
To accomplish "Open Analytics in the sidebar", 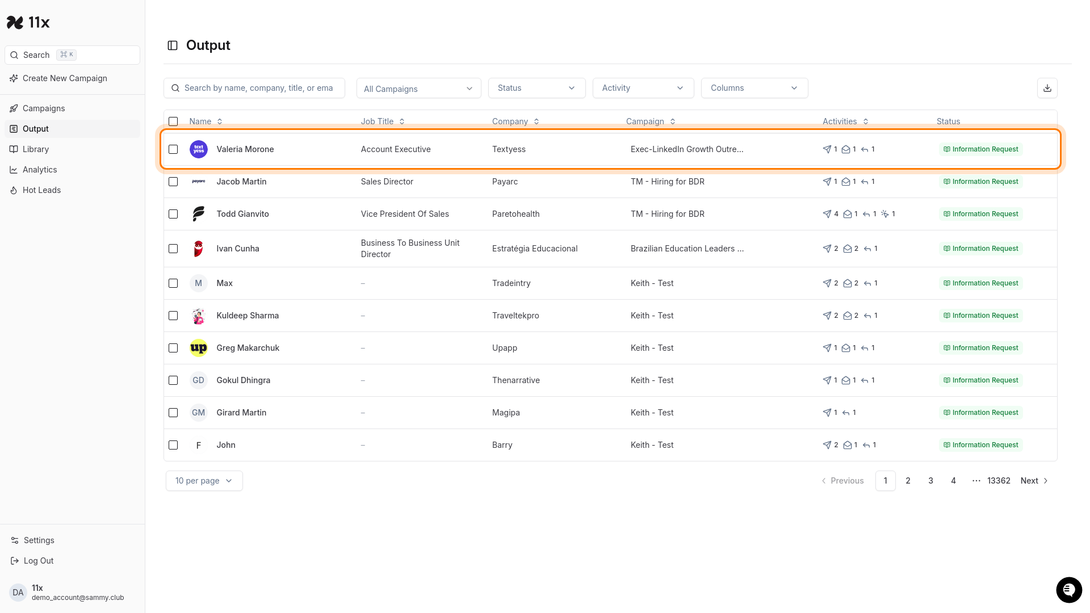I will (x=72, y=170).
